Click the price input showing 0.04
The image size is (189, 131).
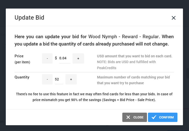(64, 58)
